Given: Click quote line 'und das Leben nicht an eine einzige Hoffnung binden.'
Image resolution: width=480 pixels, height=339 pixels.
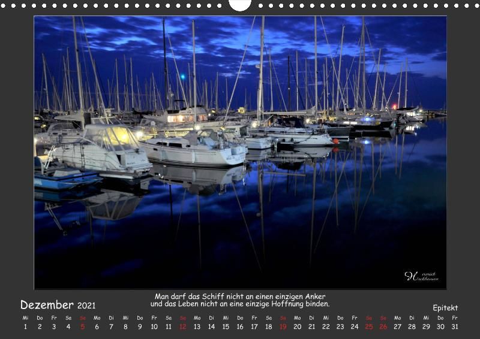Looking at the screenshot, I should pyautogui.click(x=240, y=304).
